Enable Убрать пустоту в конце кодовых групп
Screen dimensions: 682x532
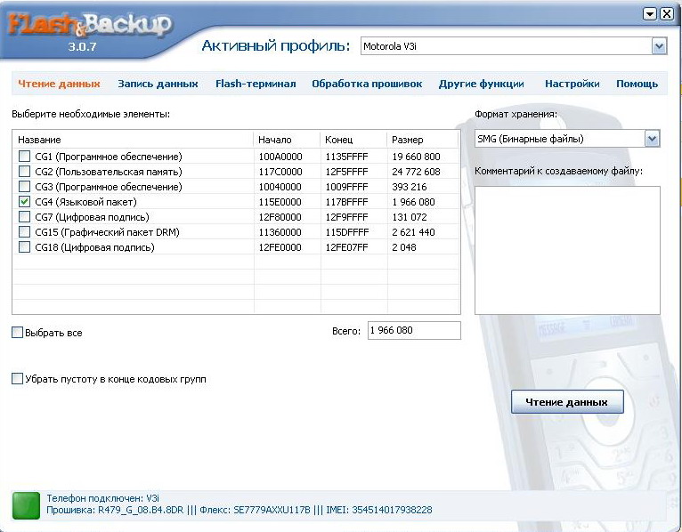click(17, 379)
